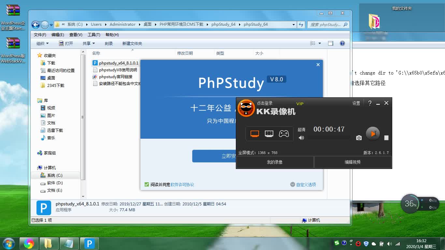Open 我的录像 in KK录像机
The image size is (445, 250).
point(275,162)
